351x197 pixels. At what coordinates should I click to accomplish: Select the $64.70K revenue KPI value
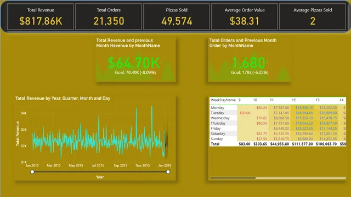(134, 63)
